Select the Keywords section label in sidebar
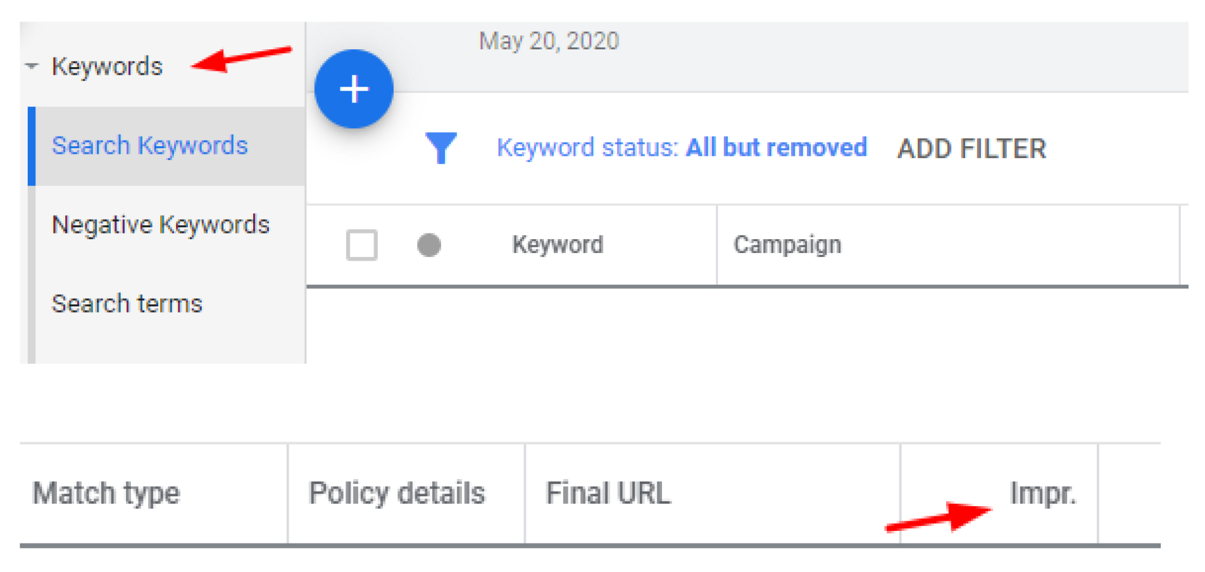The image size is (1205, 572). 107,66
